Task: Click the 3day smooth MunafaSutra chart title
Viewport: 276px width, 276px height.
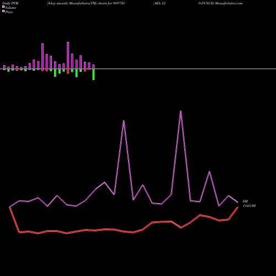Action: pyautogui.click(x=86, y=3)
